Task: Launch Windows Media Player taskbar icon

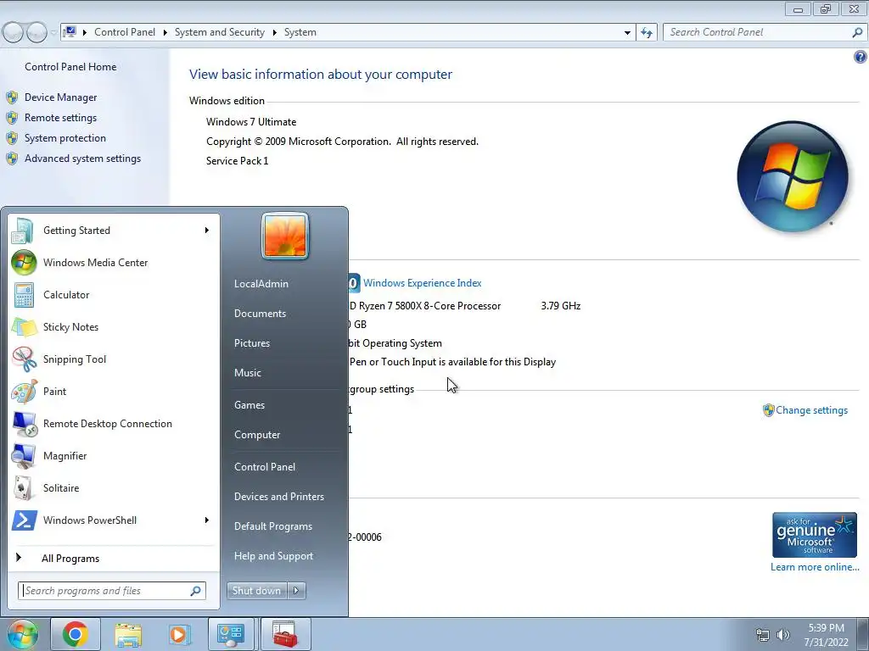Action: tap(179, 634)
